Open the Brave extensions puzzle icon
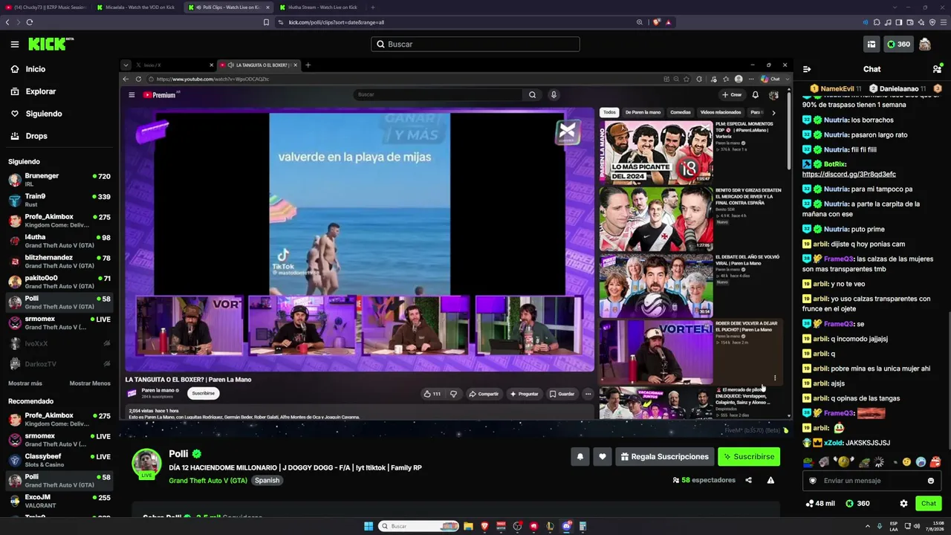This screenshot has width=951, height=535. tap(877, 22)
